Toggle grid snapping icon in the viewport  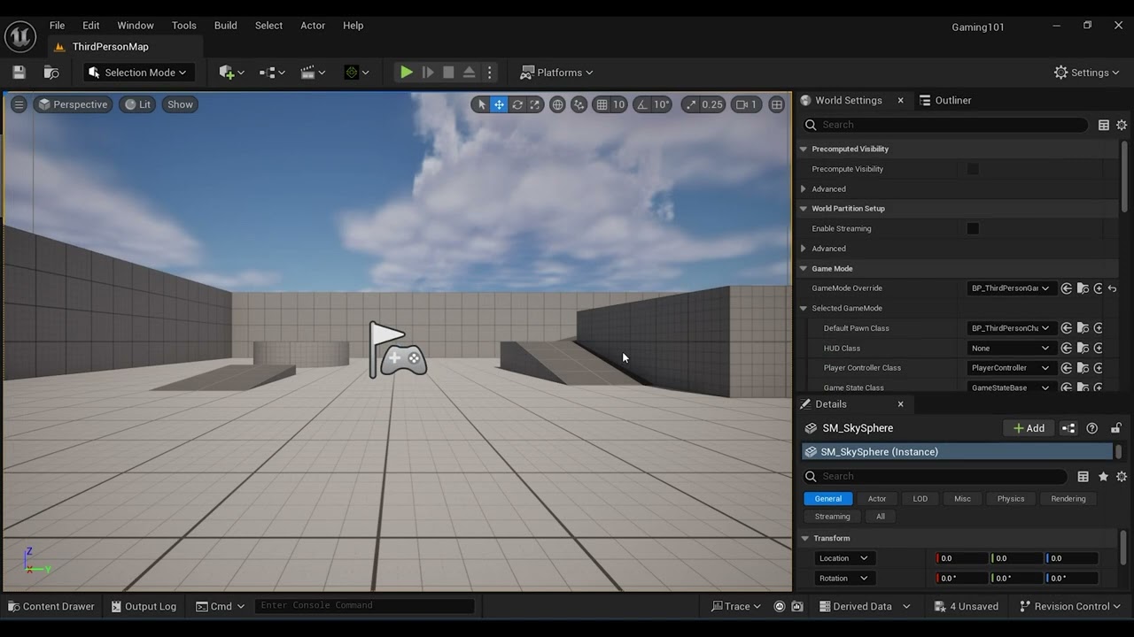[602, 104]
